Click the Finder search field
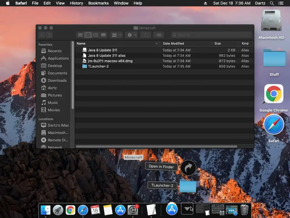290x218 pixels. coord(211,35)
